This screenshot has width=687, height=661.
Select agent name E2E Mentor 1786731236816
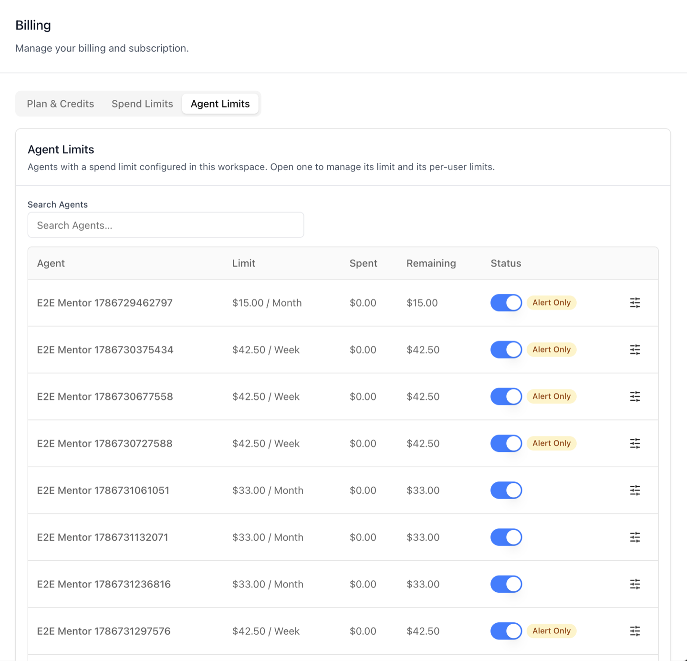click(x=104, y=584)
